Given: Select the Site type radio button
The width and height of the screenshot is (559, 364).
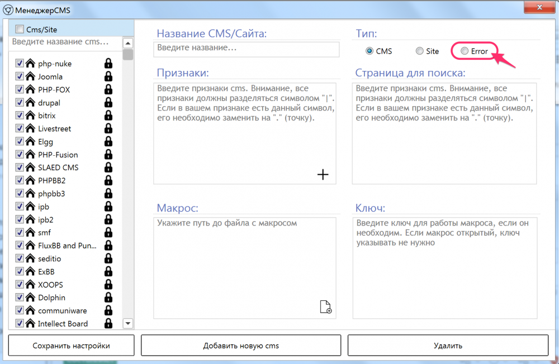Looking at the screenshot, I should 420,51.
